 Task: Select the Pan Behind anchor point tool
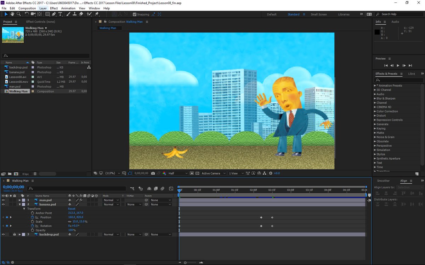pos(40,14)
